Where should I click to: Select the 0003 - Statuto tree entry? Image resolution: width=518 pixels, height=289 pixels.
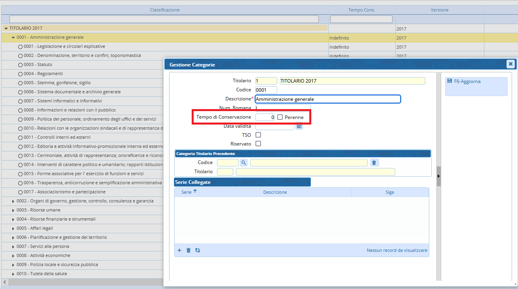tap(44, 64)
